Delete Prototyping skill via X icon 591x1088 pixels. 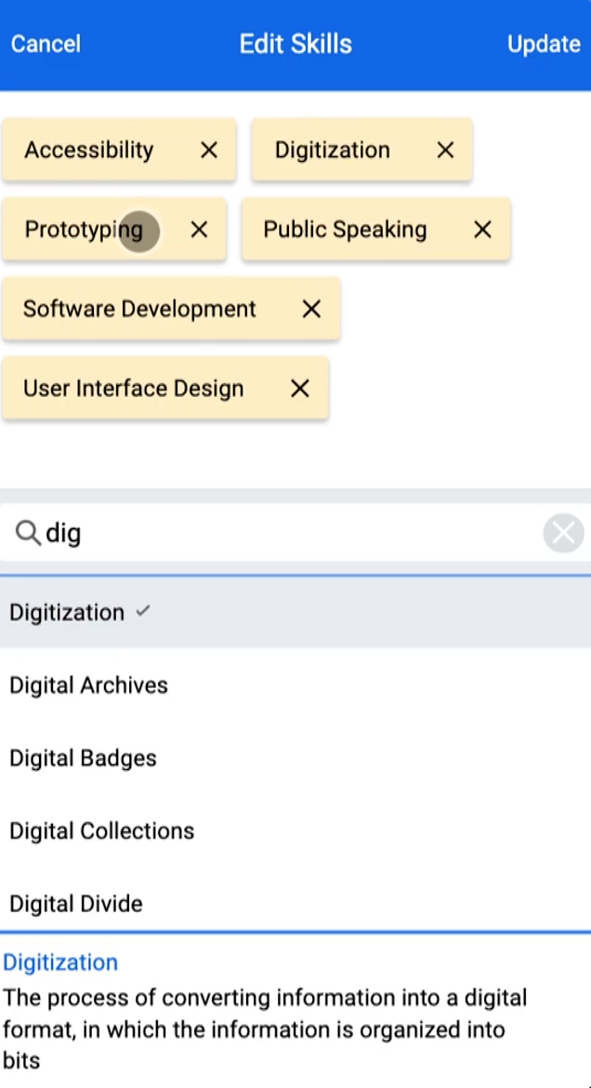pos(199,230)
